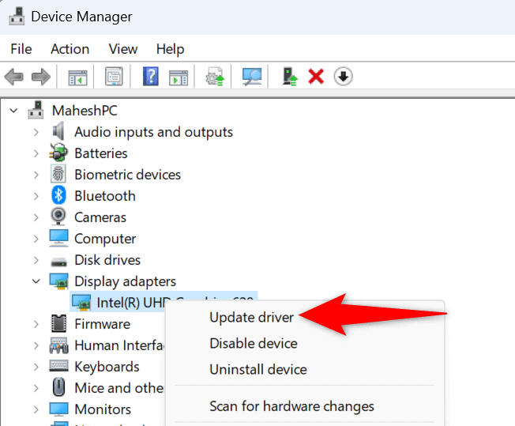Click the blue Help question mark icon

point(151,76)
